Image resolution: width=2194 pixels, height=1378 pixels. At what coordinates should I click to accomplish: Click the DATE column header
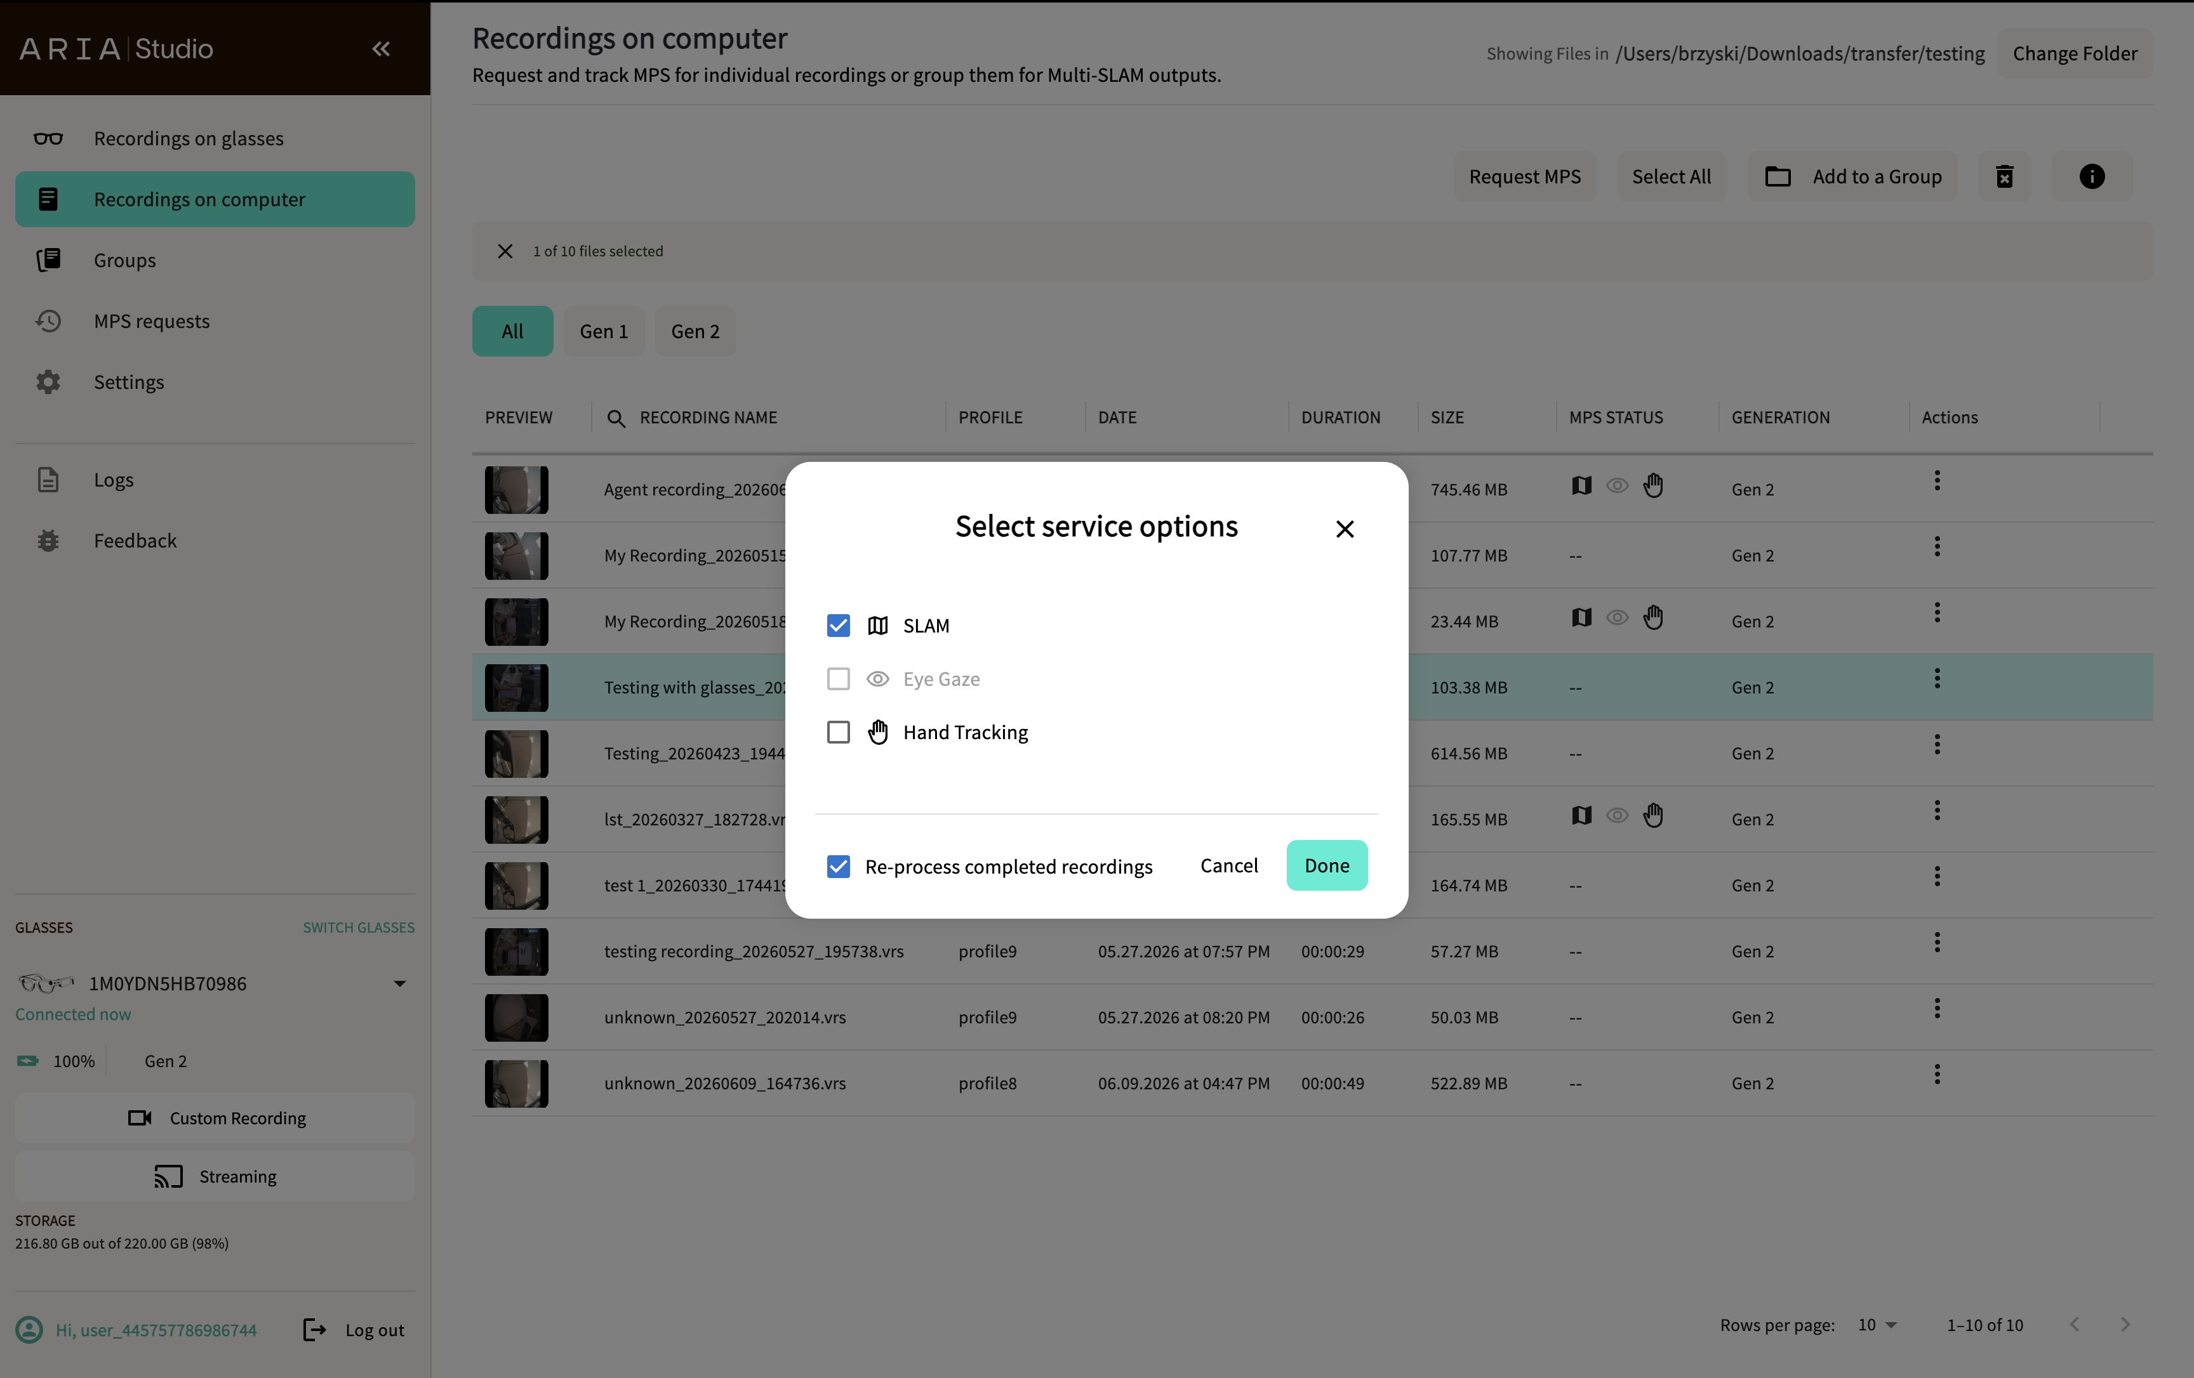tap(1117, 418)
